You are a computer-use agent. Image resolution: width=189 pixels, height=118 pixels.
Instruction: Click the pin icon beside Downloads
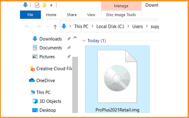(x=69, y=39)
